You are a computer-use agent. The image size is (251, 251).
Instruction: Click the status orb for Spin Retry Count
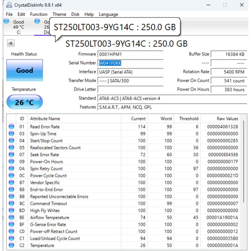click(11, 168)
